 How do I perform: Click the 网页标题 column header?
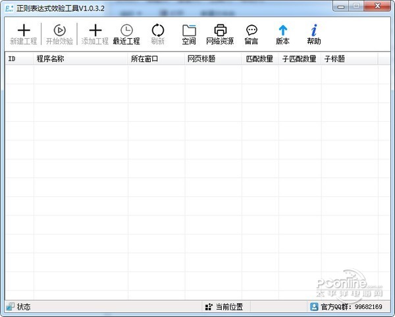tap(213, 59)
